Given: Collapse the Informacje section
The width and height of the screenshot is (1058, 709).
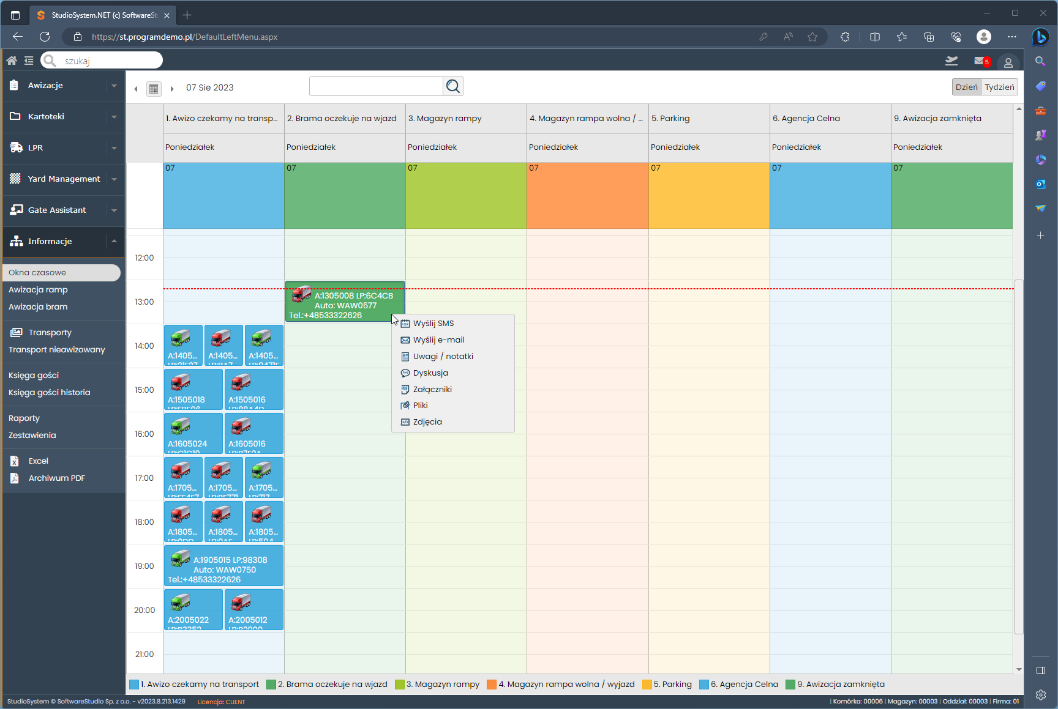Looking at the screenshot, I should pos(114,241).
